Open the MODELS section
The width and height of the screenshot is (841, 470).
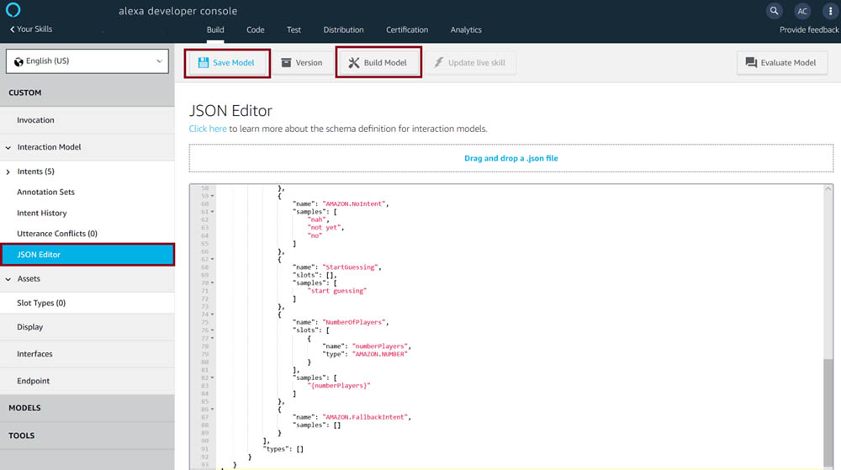pos(87,408)
